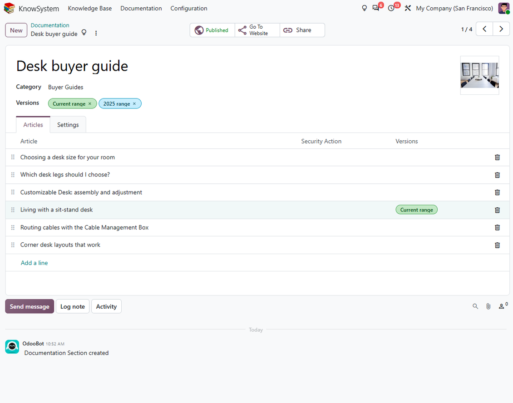This screenshot has width=513, height=403.
Task: Remove the 'Current range' version tag
Action: (90, 103)
